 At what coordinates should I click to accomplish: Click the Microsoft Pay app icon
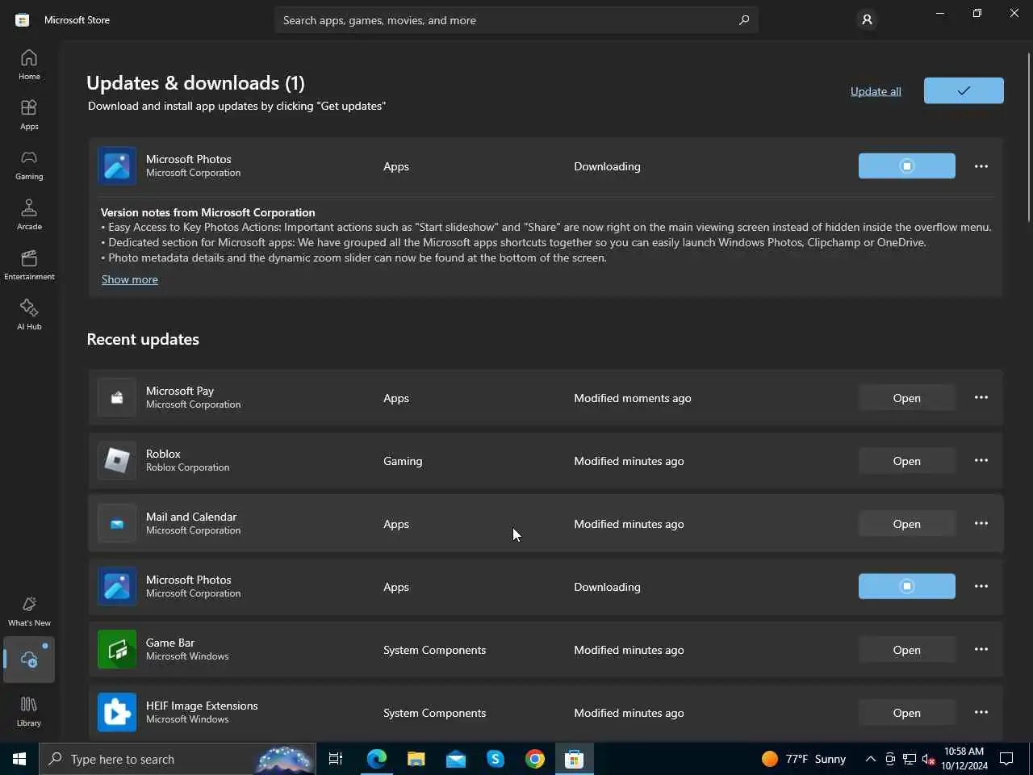pyautogui.click(x=117, y=398)
